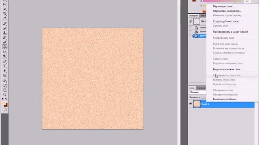Select the History Brush tool

[4, 37]
